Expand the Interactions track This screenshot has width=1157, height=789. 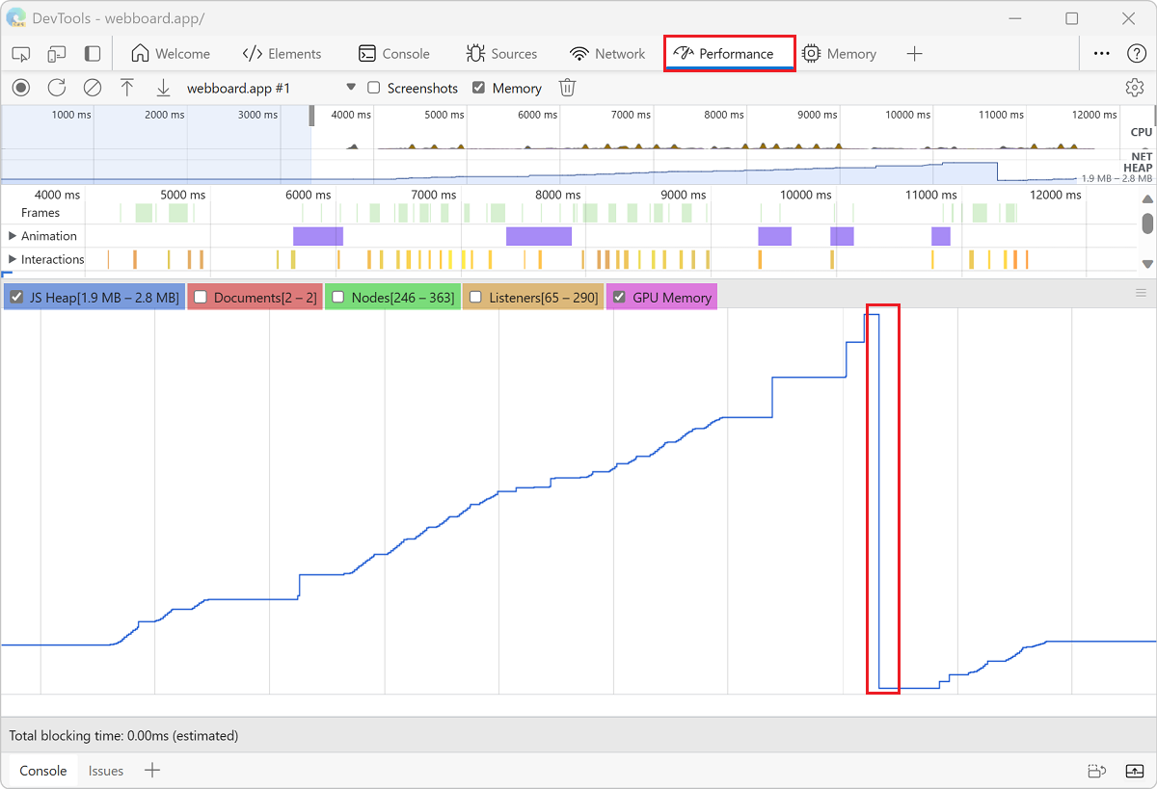pos(12,259)
